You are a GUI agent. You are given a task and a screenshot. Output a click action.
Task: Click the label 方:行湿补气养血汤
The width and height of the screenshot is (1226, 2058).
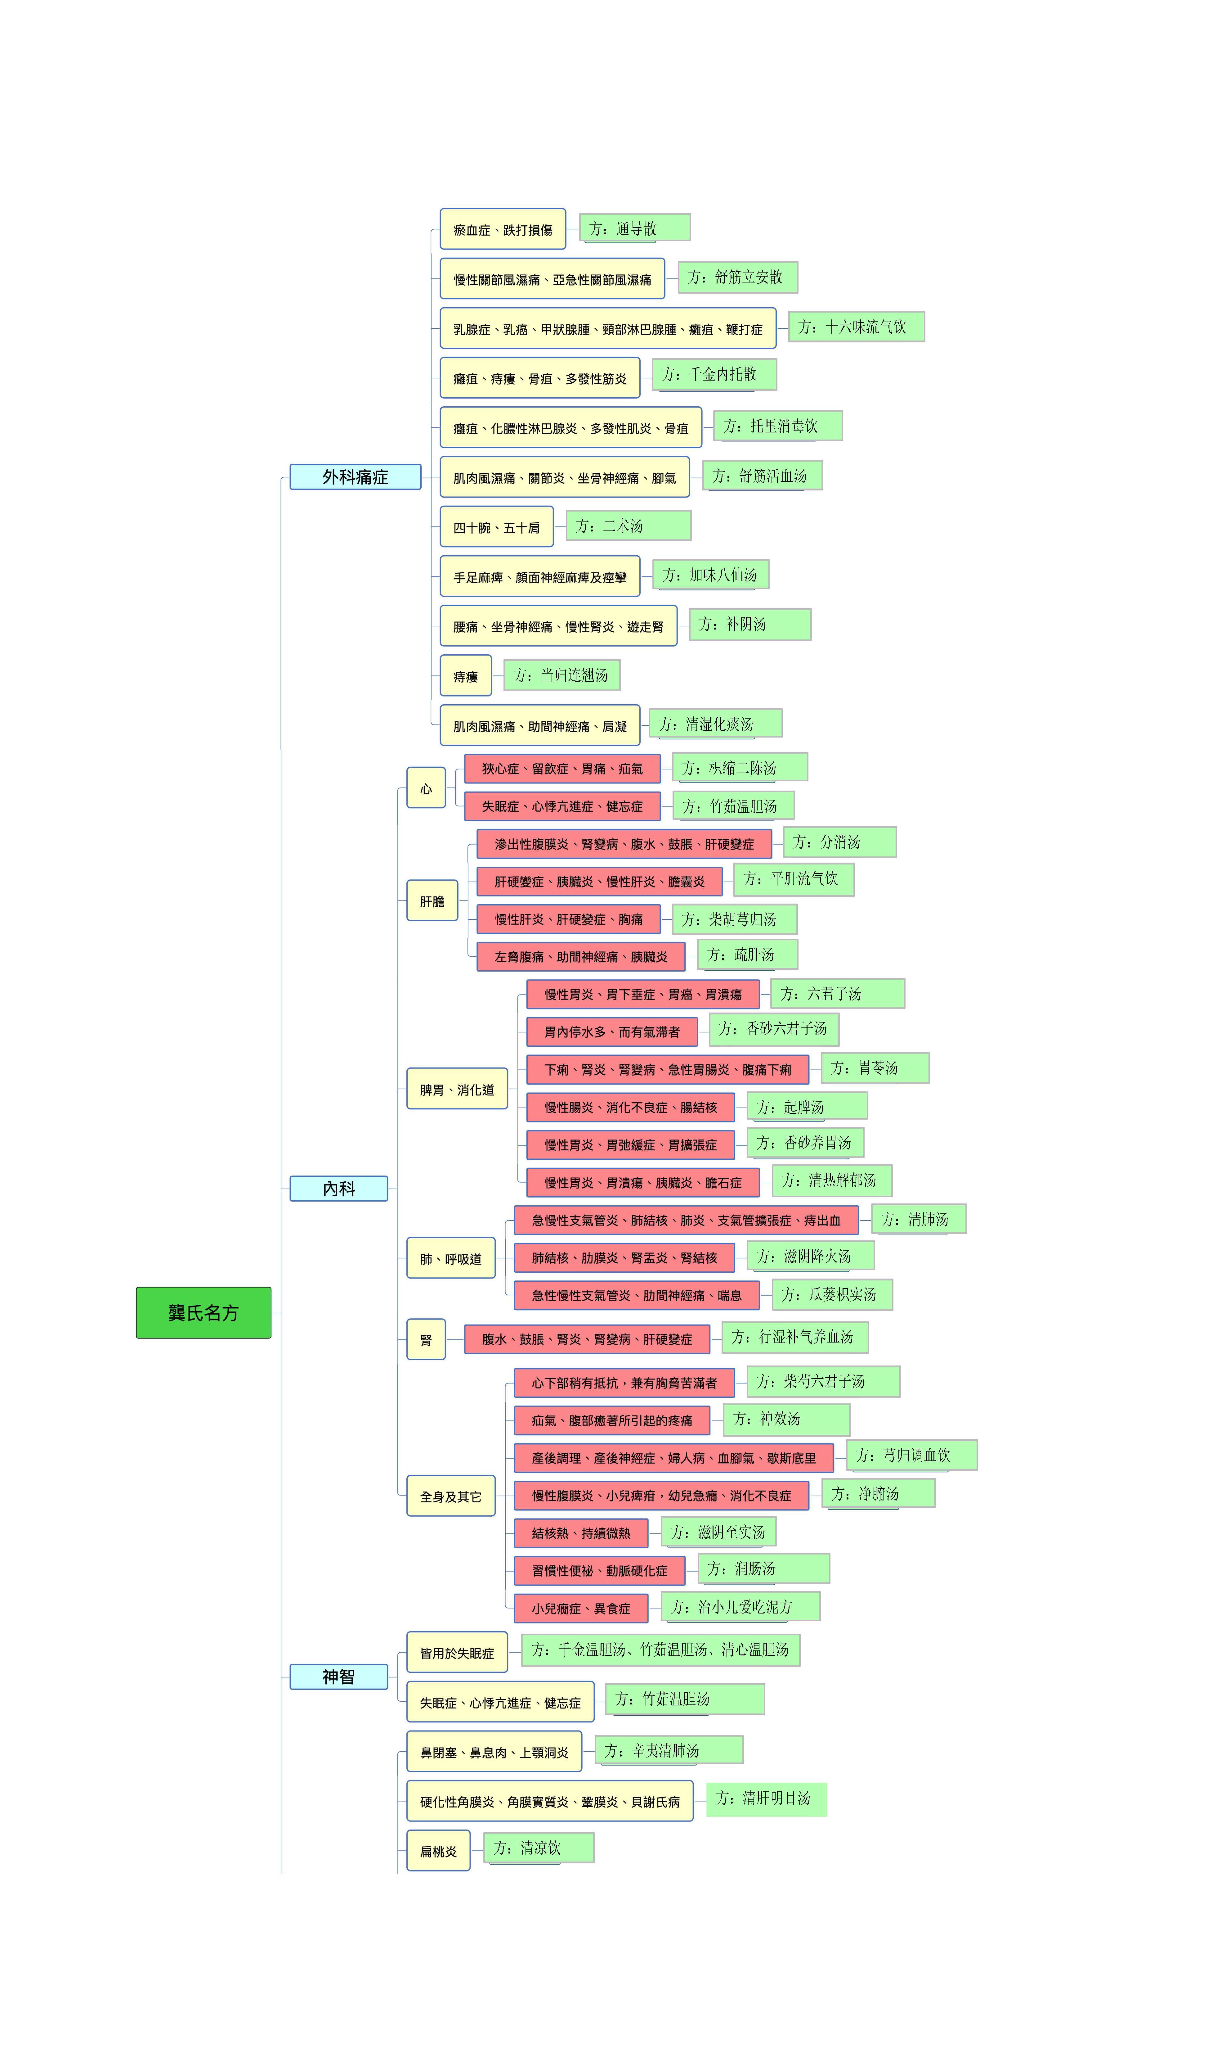[x=796, y=1337]
